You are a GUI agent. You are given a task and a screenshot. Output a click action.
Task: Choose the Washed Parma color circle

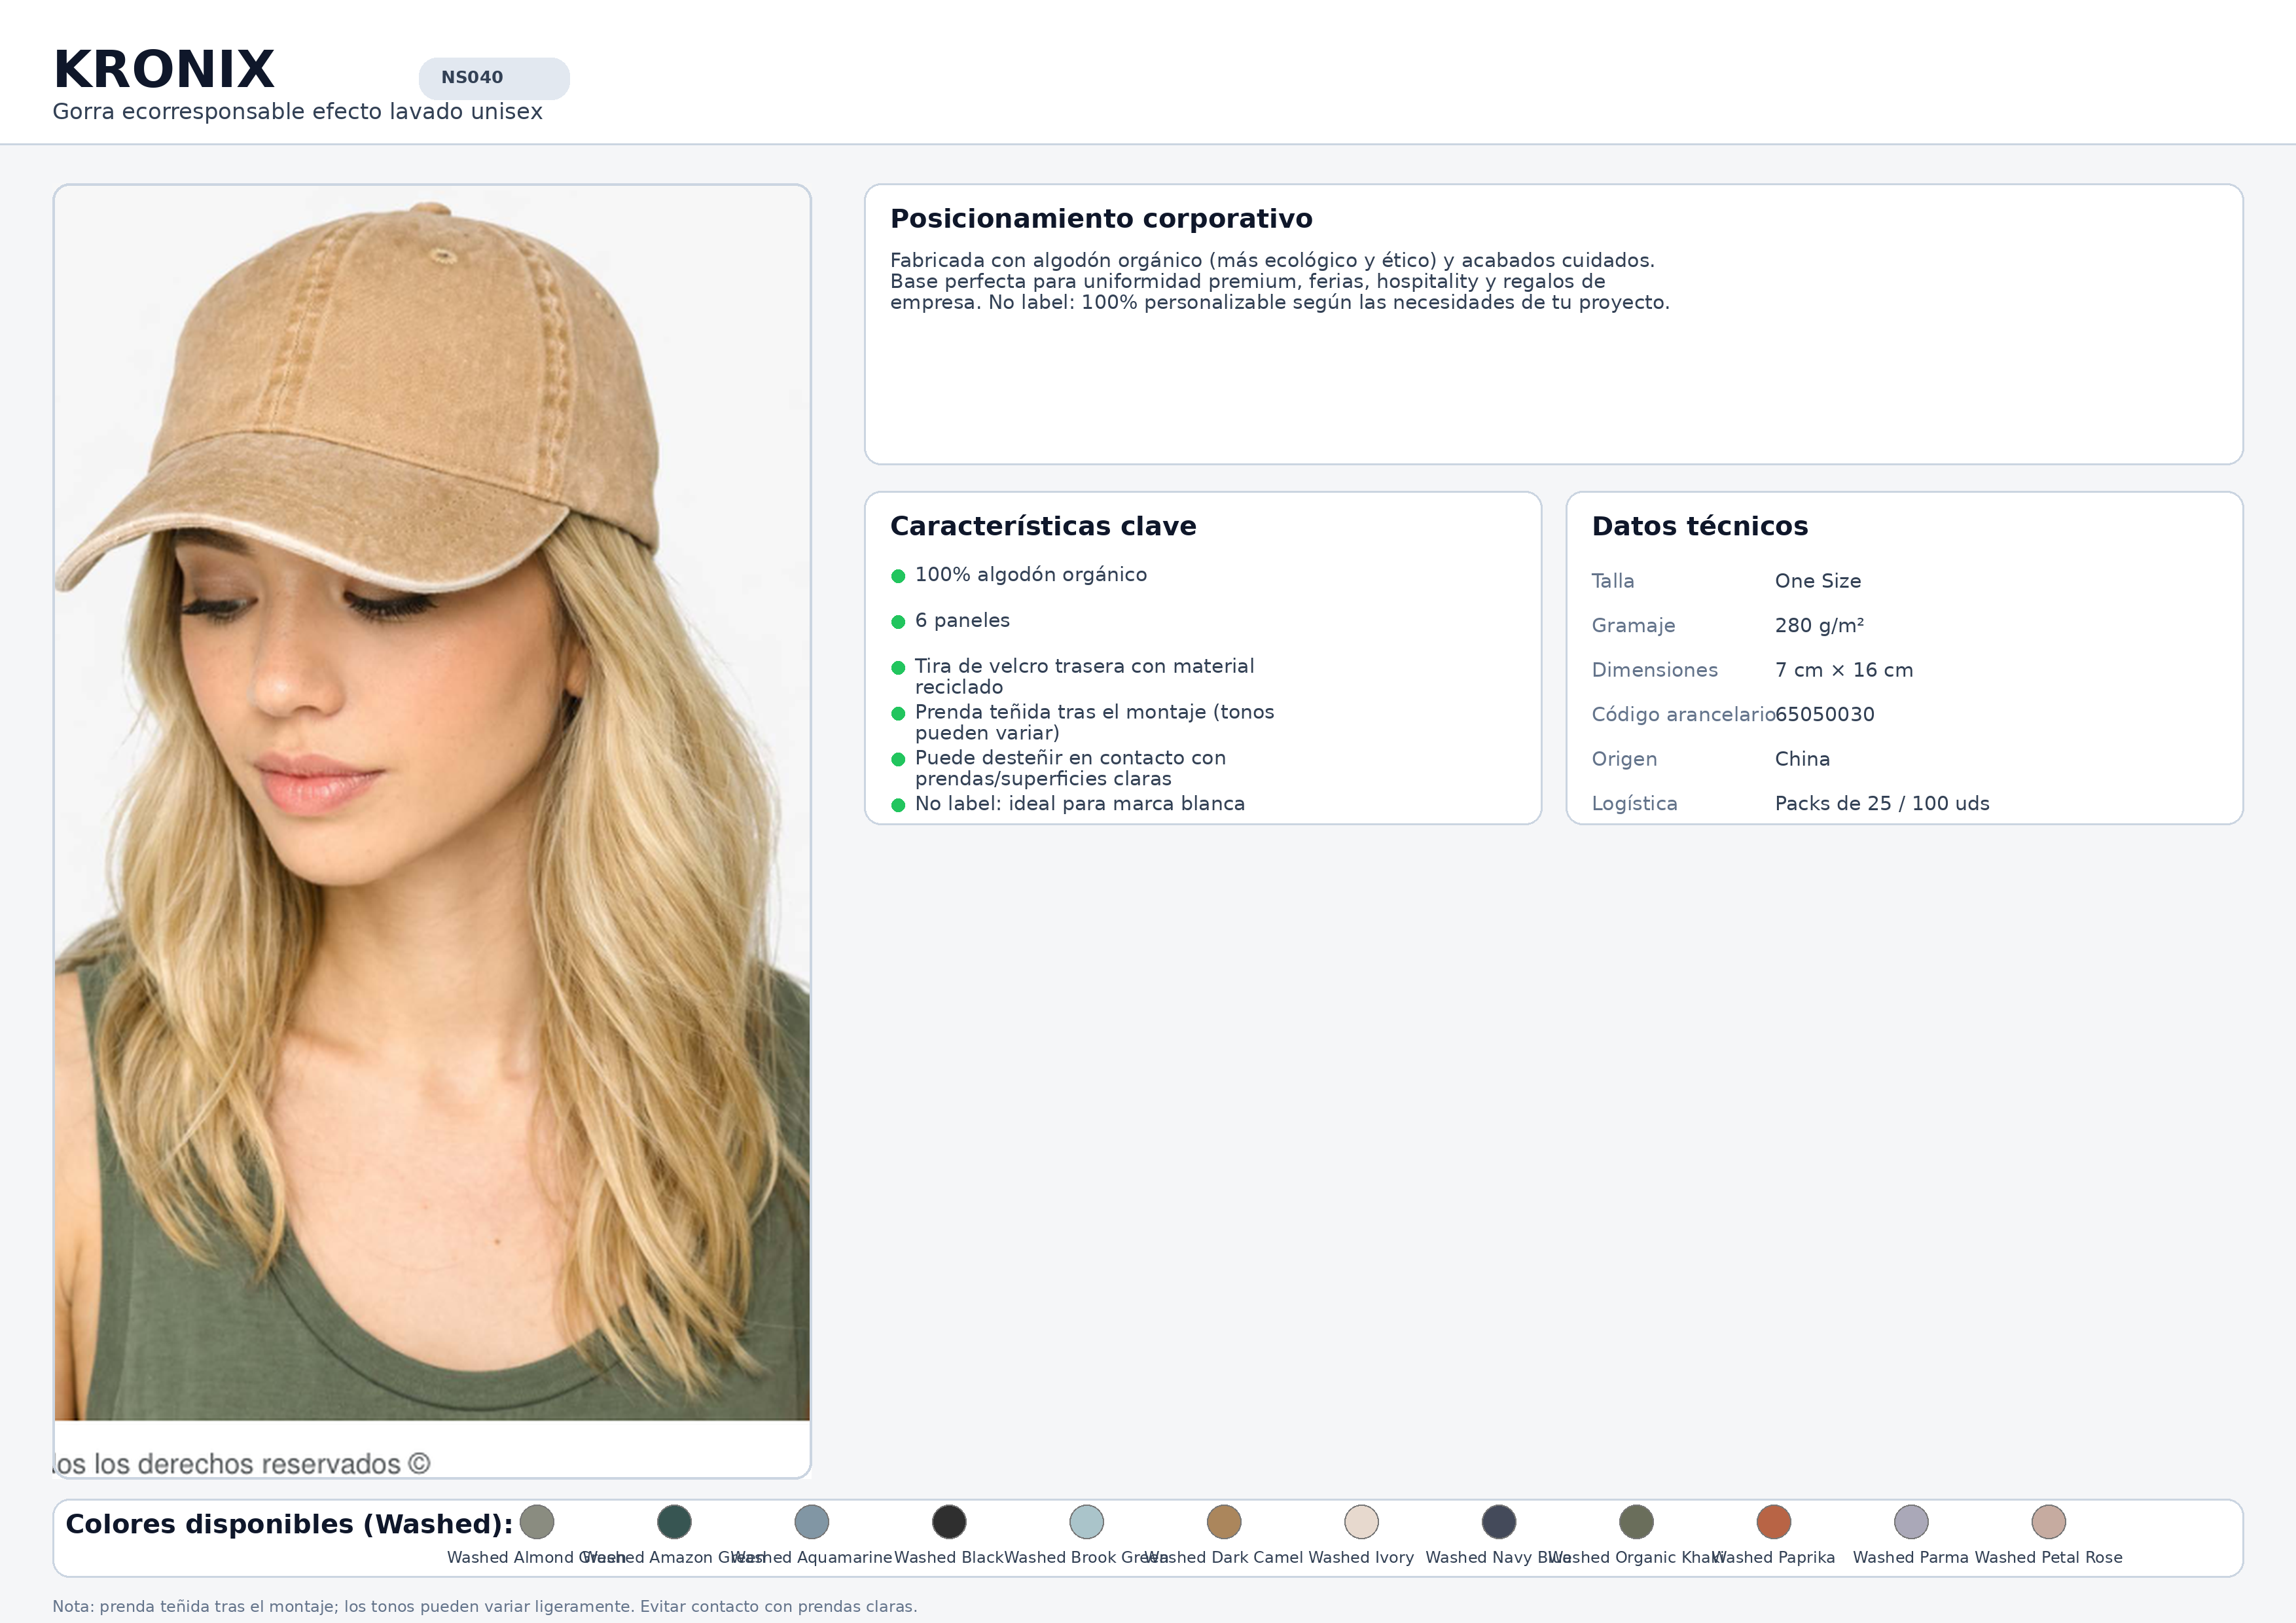[1911, 1522]
